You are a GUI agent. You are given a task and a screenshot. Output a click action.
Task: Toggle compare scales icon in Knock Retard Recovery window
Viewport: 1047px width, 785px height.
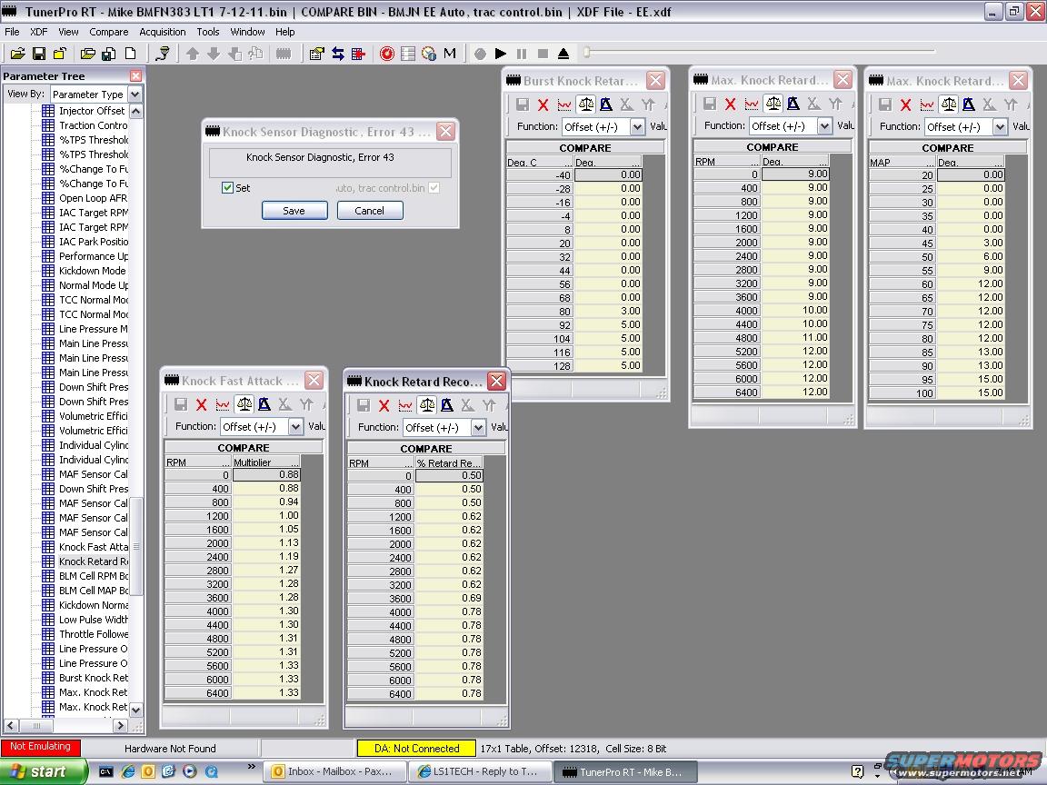pyautogui.click(x=426, y=405)
